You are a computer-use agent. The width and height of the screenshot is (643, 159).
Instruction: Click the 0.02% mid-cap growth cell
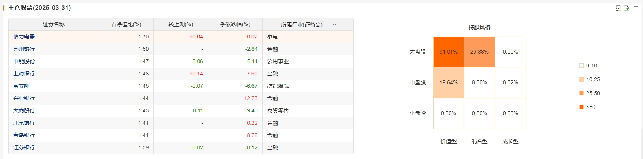pos(511,83)
